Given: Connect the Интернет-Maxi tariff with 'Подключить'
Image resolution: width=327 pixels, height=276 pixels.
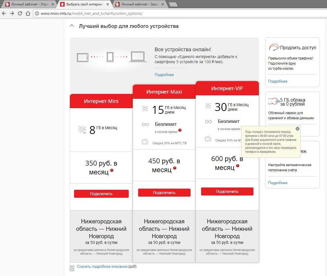Looking at the screenshot, I should click(164, 192).
